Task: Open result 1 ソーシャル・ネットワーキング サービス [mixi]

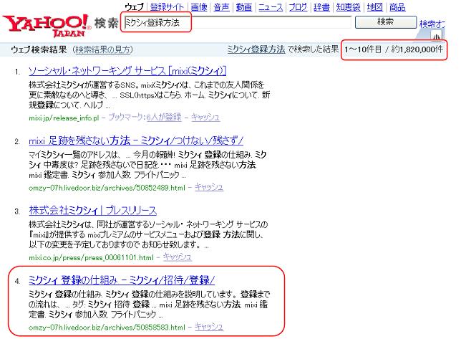Action: 127,71
